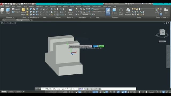Viewport: 171px width, 96px height.
Task: Open the AutoCAD application menu logo
Action: point(2,4)
